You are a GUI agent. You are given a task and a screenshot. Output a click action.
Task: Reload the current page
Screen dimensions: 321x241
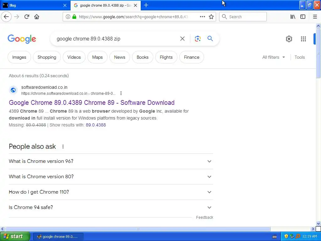27,17
